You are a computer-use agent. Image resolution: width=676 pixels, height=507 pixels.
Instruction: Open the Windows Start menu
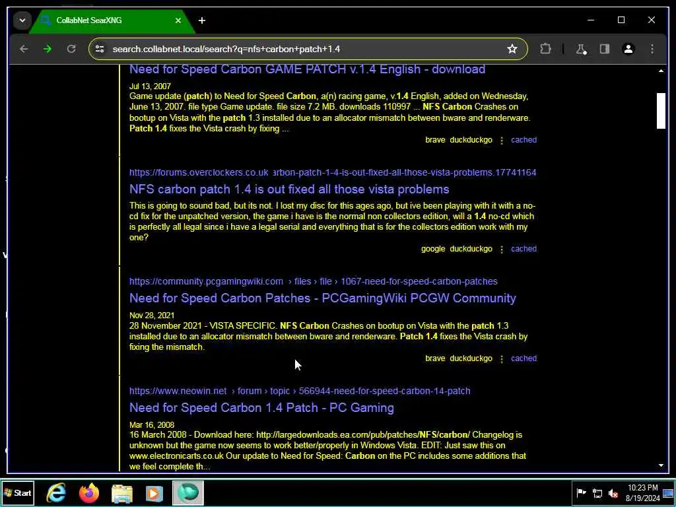pos(18,492)
